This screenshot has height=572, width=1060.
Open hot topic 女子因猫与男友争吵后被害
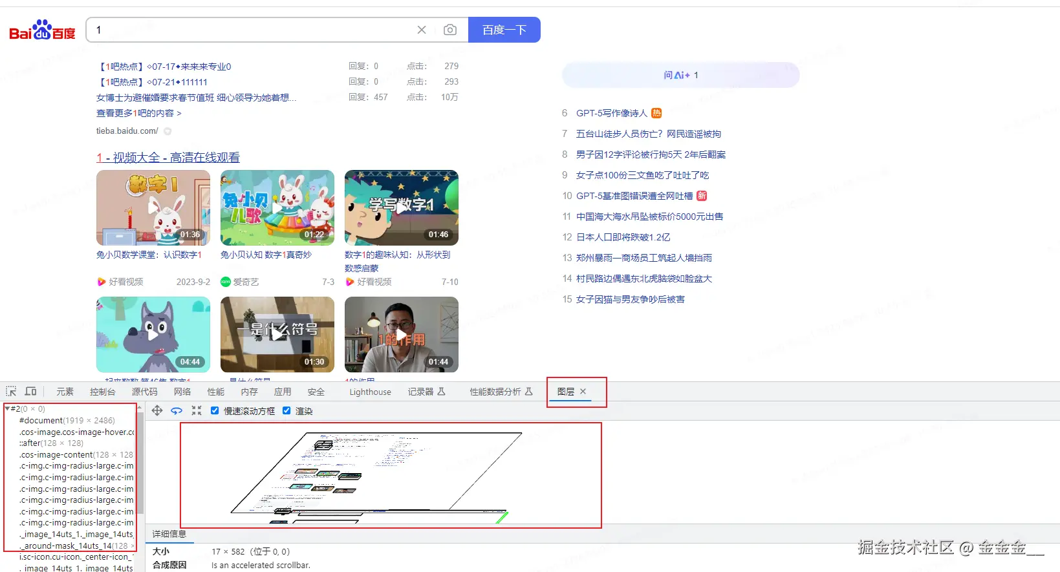pos(631,299)
